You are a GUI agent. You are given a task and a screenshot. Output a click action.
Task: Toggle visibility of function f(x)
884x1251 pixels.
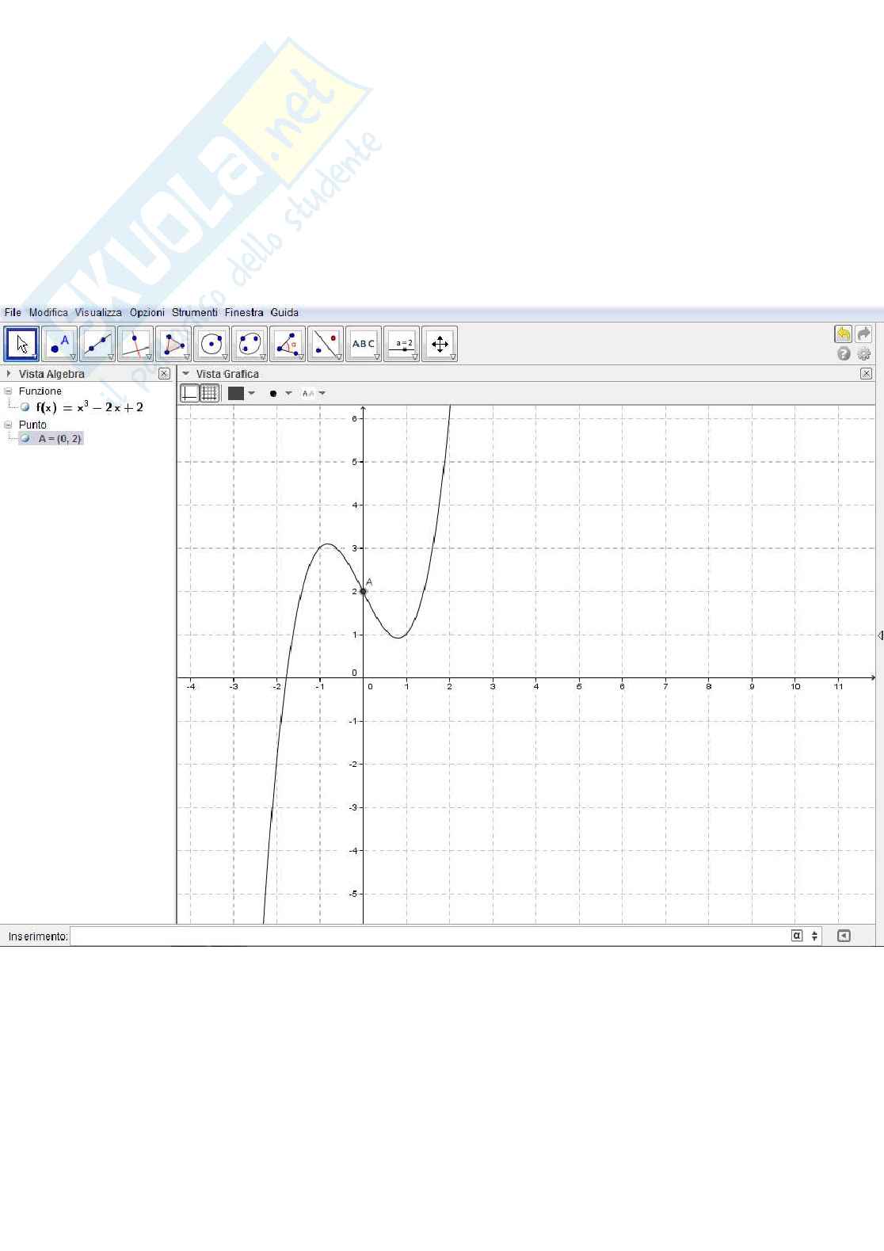(25, 407)
